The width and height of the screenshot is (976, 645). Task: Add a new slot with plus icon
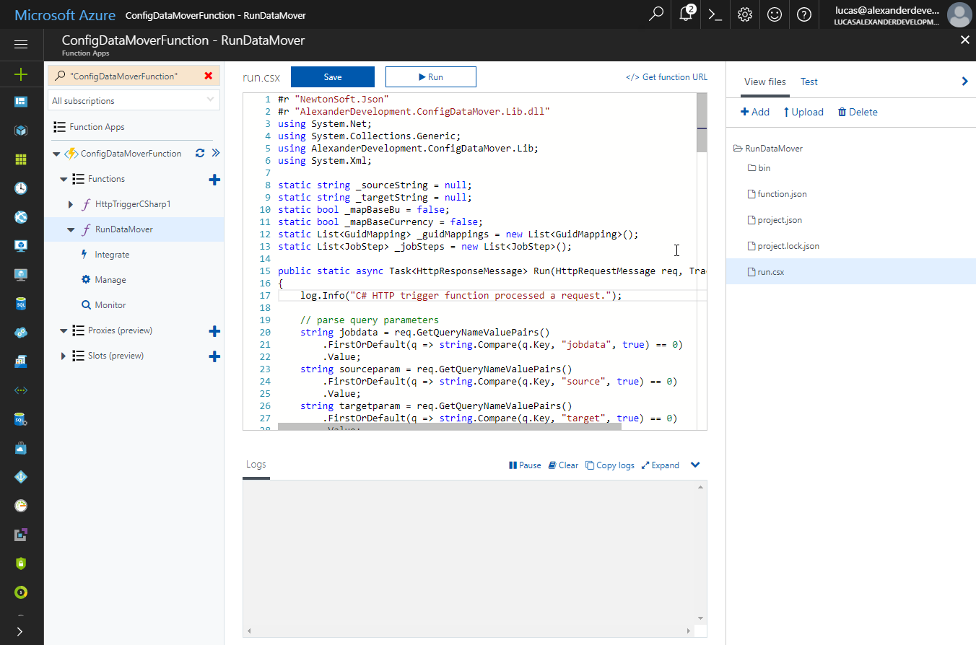pos(214,356)
